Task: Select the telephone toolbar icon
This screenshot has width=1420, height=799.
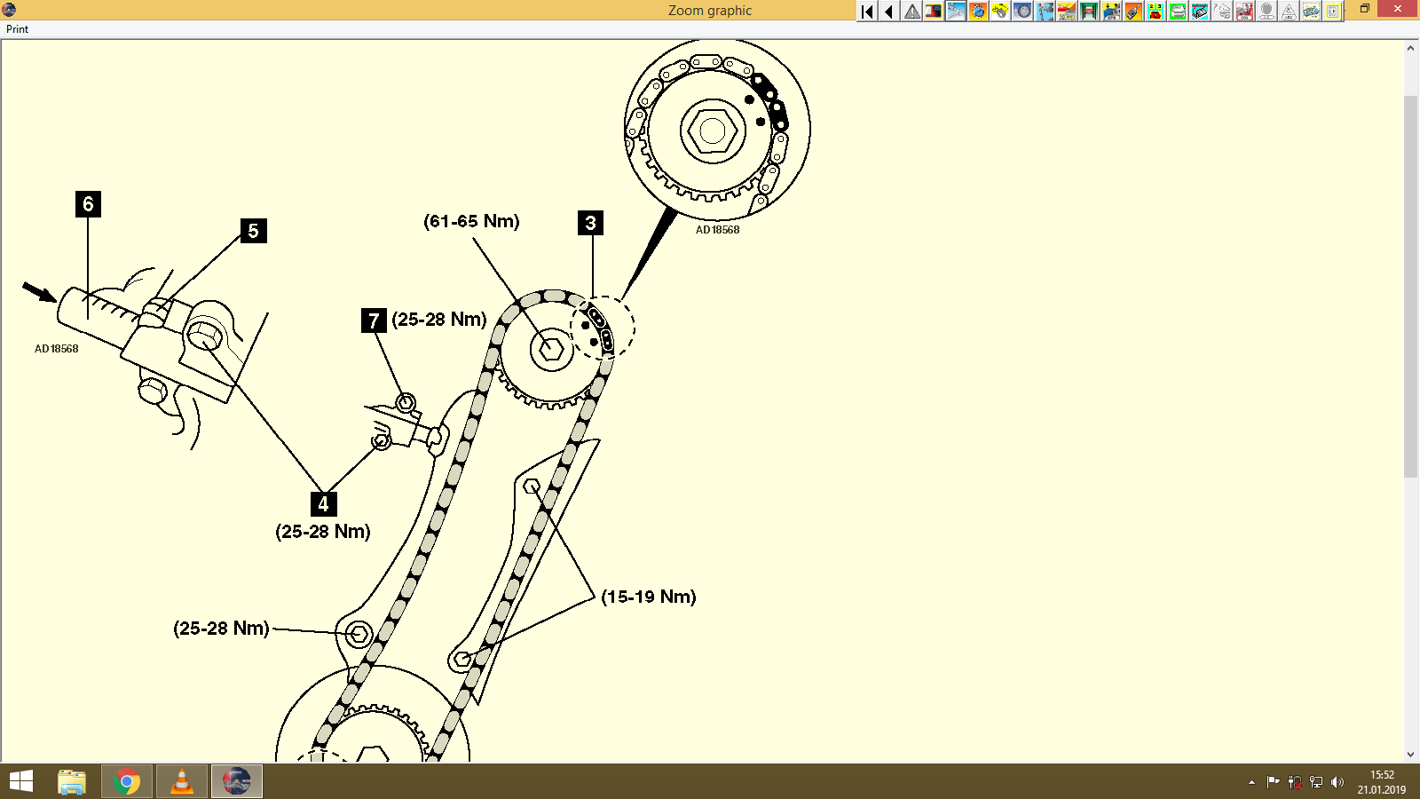Action: point(1156,12)
